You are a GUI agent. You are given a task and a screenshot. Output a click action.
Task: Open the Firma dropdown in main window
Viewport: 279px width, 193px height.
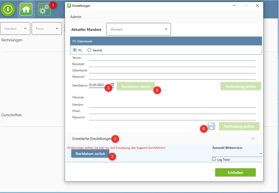(x=47, y=29)
